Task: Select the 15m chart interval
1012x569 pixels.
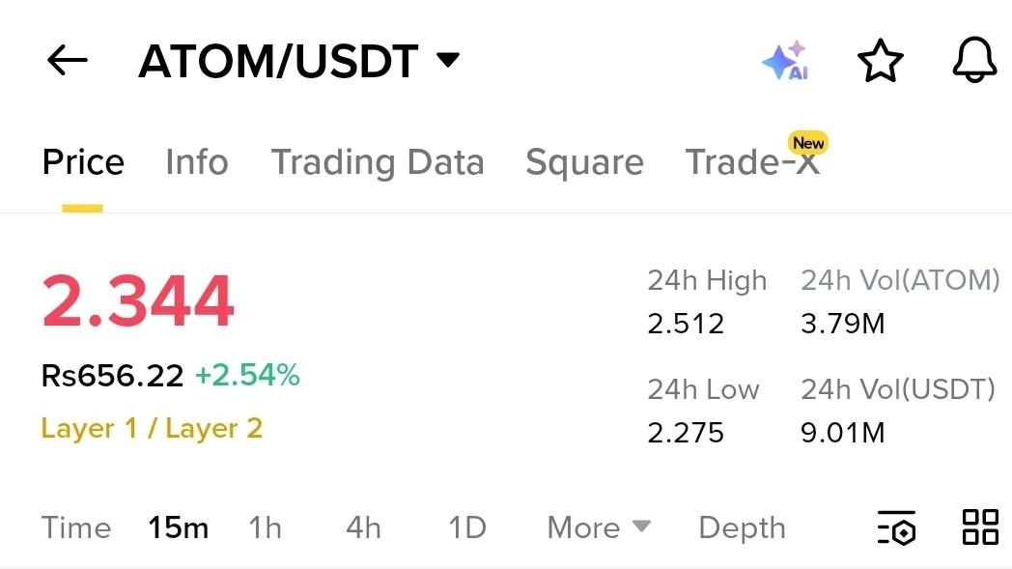Action: pos(178,527)
